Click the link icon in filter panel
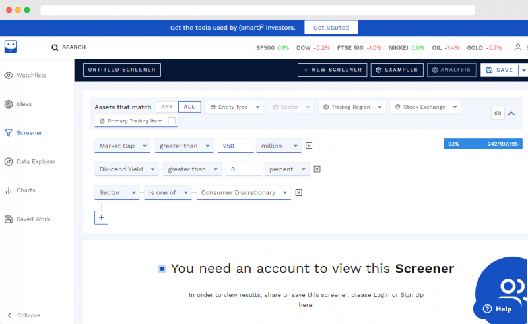This screenshot has height=324, width=528. coord(498,113)
